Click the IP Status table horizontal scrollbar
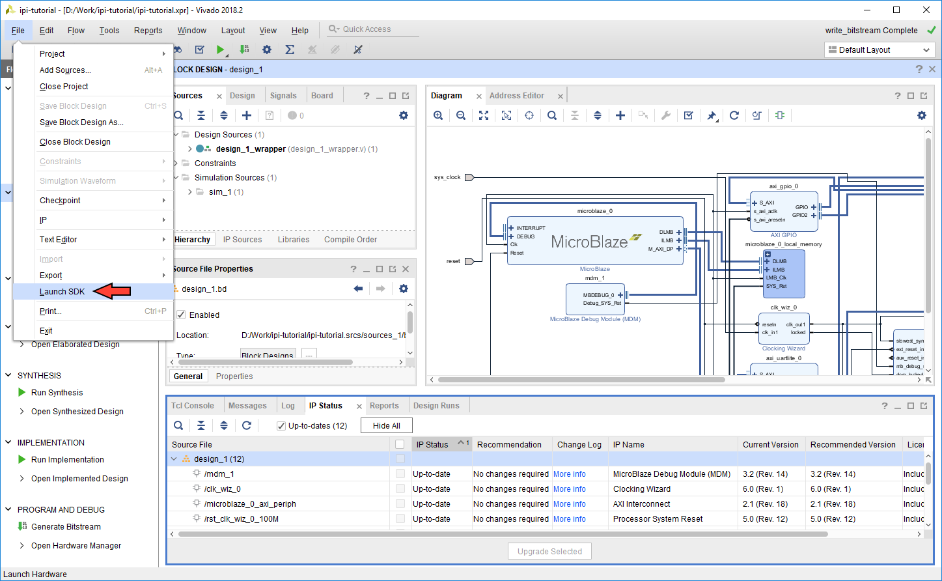Screen dimensions: 942x581 coord(503,534)
